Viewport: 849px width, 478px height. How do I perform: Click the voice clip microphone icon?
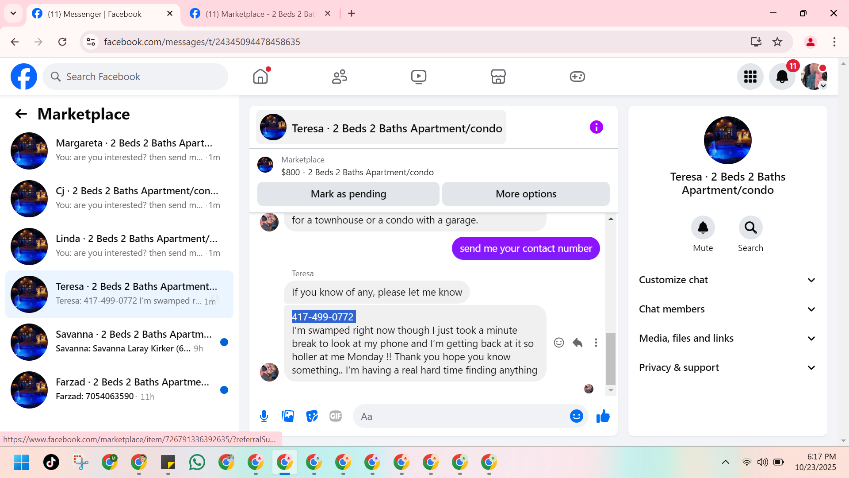264,416
